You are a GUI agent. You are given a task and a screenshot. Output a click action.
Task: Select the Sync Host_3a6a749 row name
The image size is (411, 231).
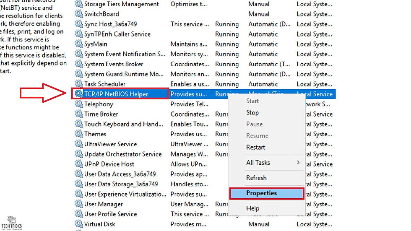[x=110, y=24]
